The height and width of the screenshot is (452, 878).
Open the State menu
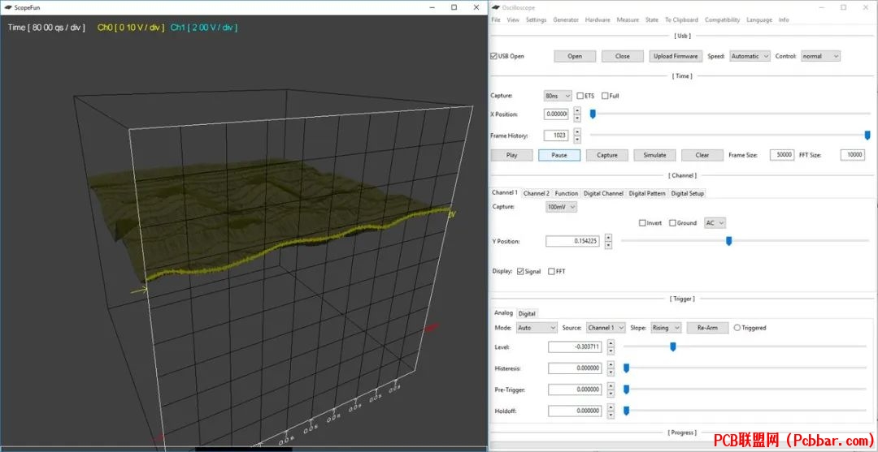(652, 19)
